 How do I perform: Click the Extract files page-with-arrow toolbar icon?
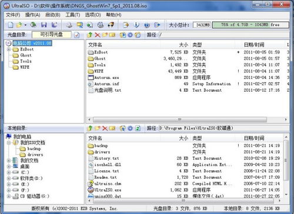[x=126, y=25]
